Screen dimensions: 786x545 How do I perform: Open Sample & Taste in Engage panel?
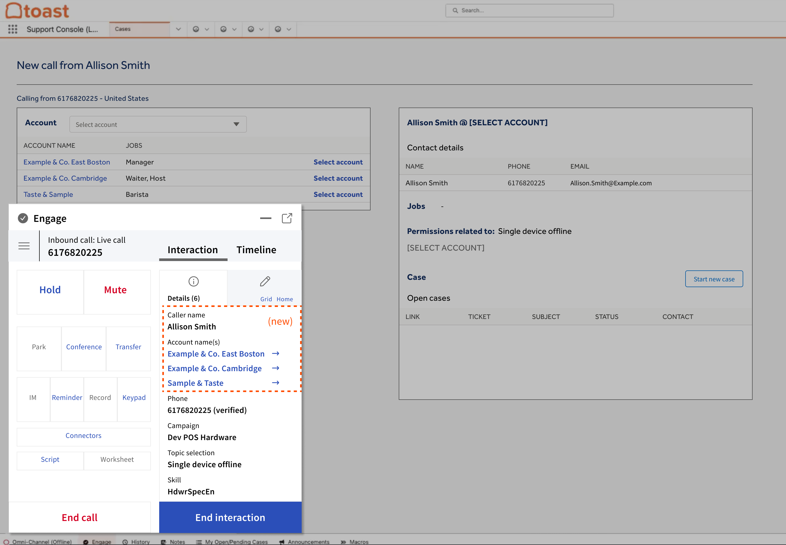click(x=195, y=383)
